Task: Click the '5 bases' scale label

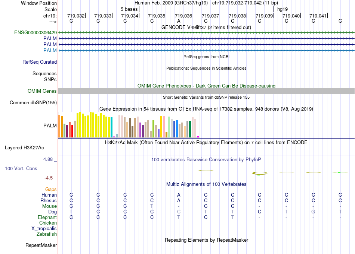Action: point(129,9)
